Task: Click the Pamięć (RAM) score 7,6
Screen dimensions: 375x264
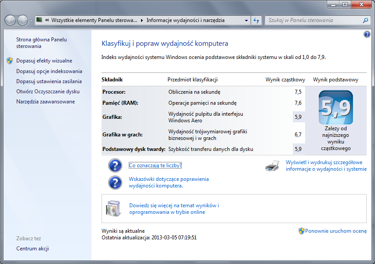Action: [298, 103]
